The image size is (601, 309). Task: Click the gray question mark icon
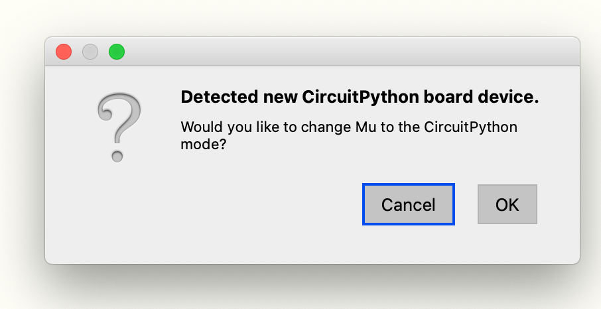[119, 127]
